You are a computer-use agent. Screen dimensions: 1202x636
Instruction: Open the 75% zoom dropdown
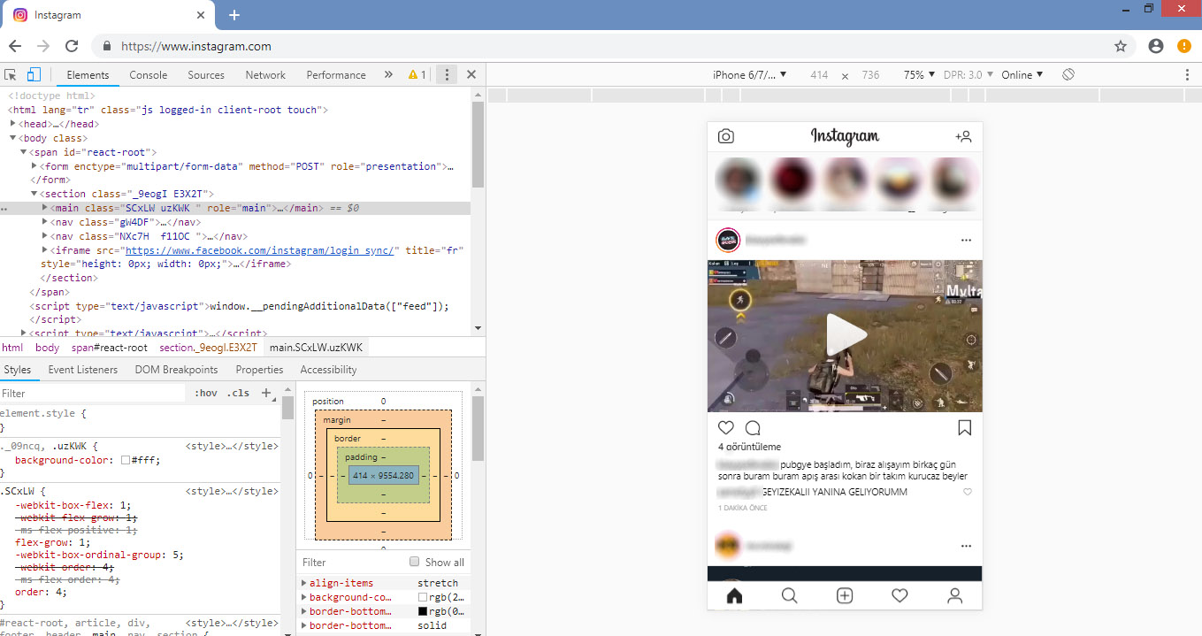(x=919, y=75)
